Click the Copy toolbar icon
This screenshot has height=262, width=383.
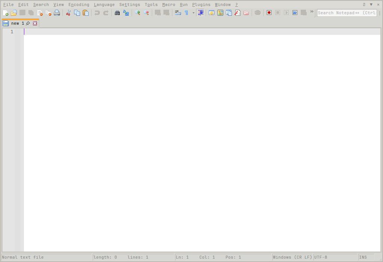77,13
